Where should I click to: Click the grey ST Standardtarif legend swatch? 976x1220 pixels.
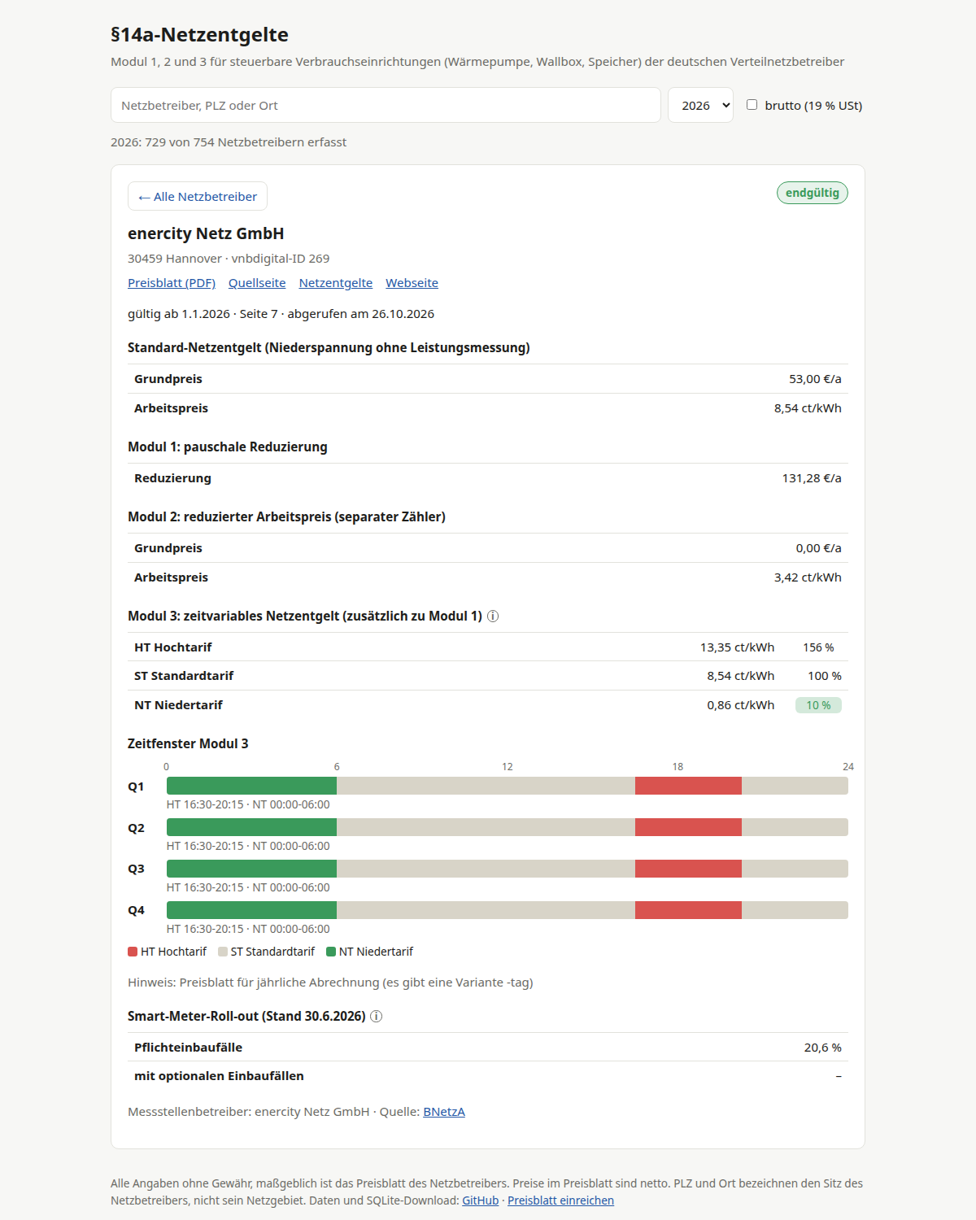pyautogui.click(x=223, y=952)
